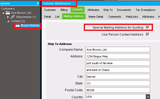Click the Ship To Address heading
The image size is (160, 99).
click(60, 44)
